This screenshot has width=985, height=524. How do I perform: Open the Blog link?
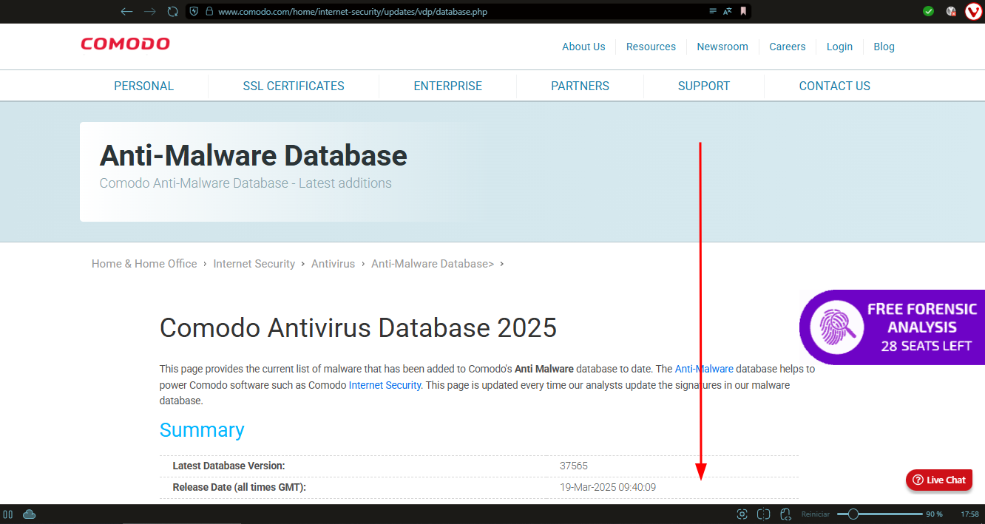pyautogui.click(x=884, y=47)
